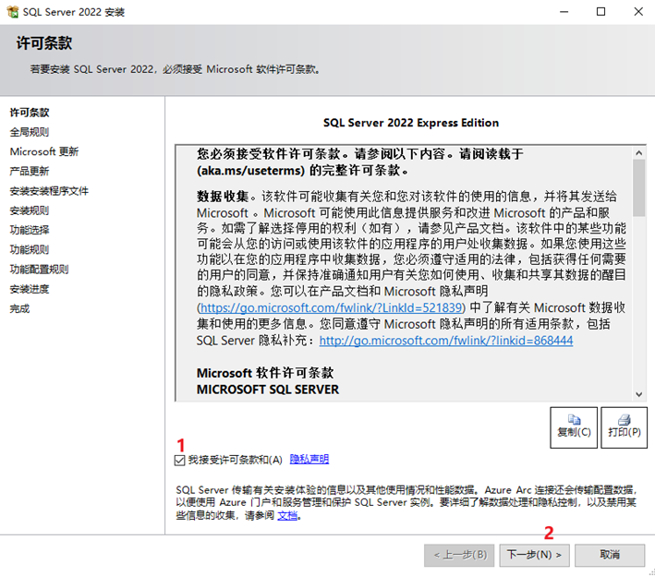Click the 下一步(N) next button
Viewport: 655px width, 576px height.
pos(534,555)
